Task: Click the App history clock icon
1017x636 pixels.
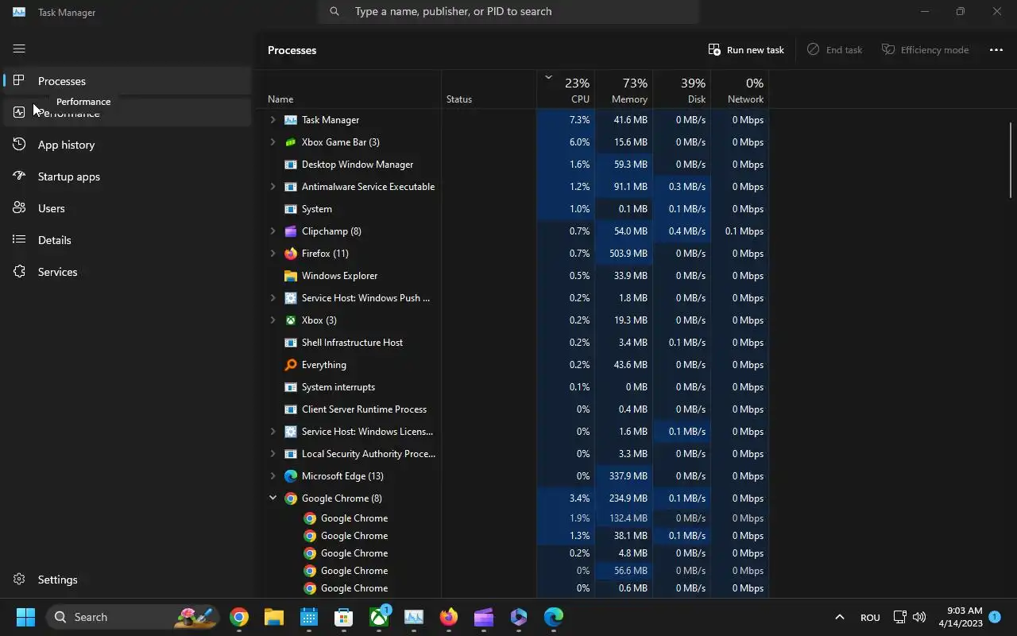Action: 19,145
